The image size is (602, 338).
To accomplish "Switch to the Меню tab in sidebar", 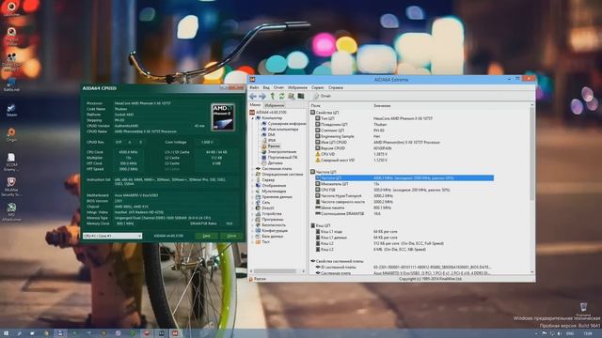I will (255, 105).
